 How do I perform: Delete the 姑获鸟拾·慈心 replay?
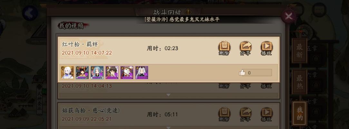(x=224, y=114)
